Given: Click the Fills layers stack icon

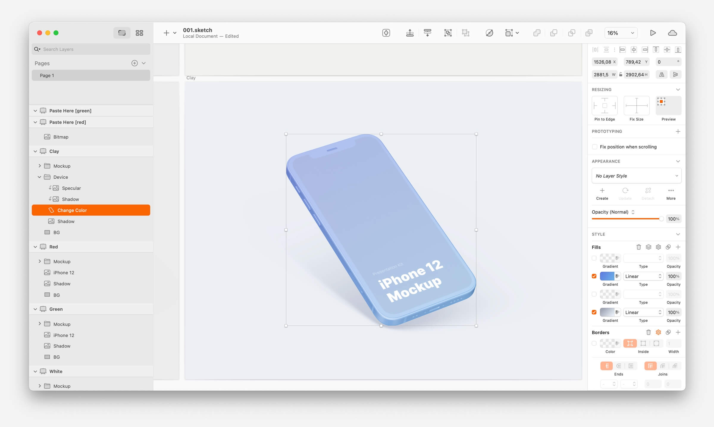Looking at the screenshot, I should [x=649, y=247].
